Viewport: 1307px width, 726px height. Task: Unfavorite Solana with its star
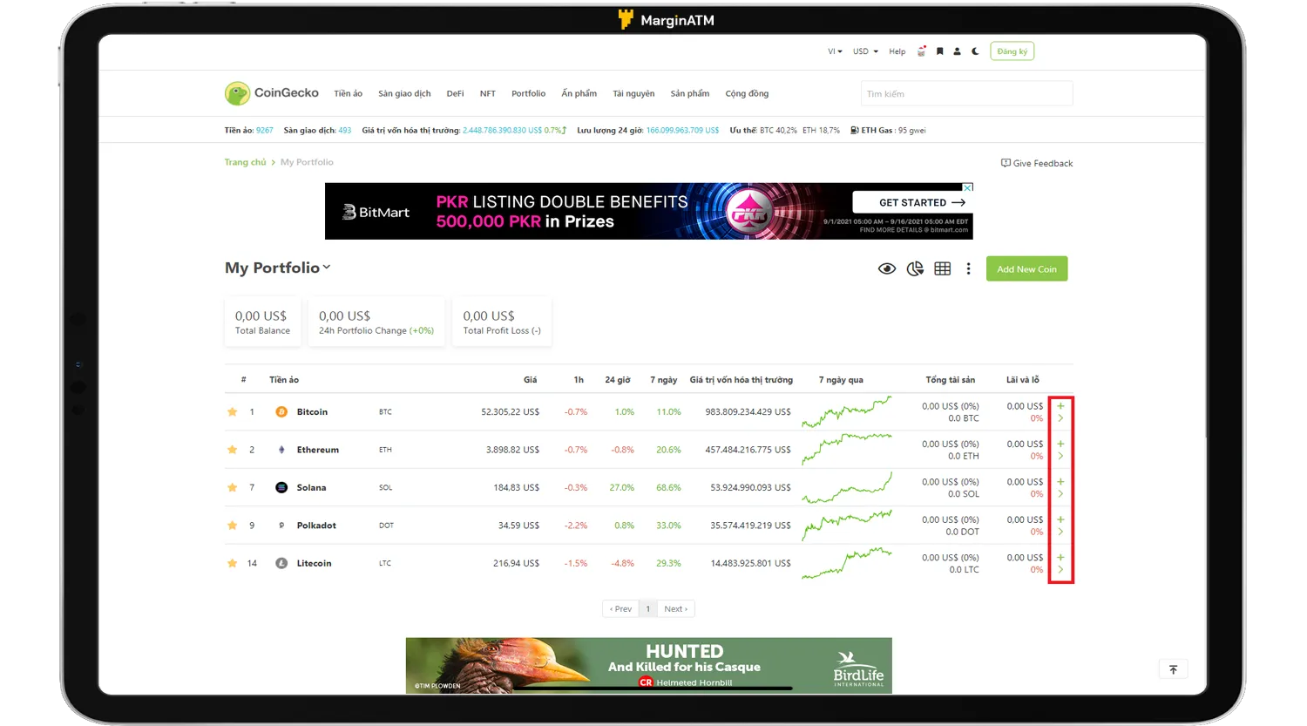(233, 488)
